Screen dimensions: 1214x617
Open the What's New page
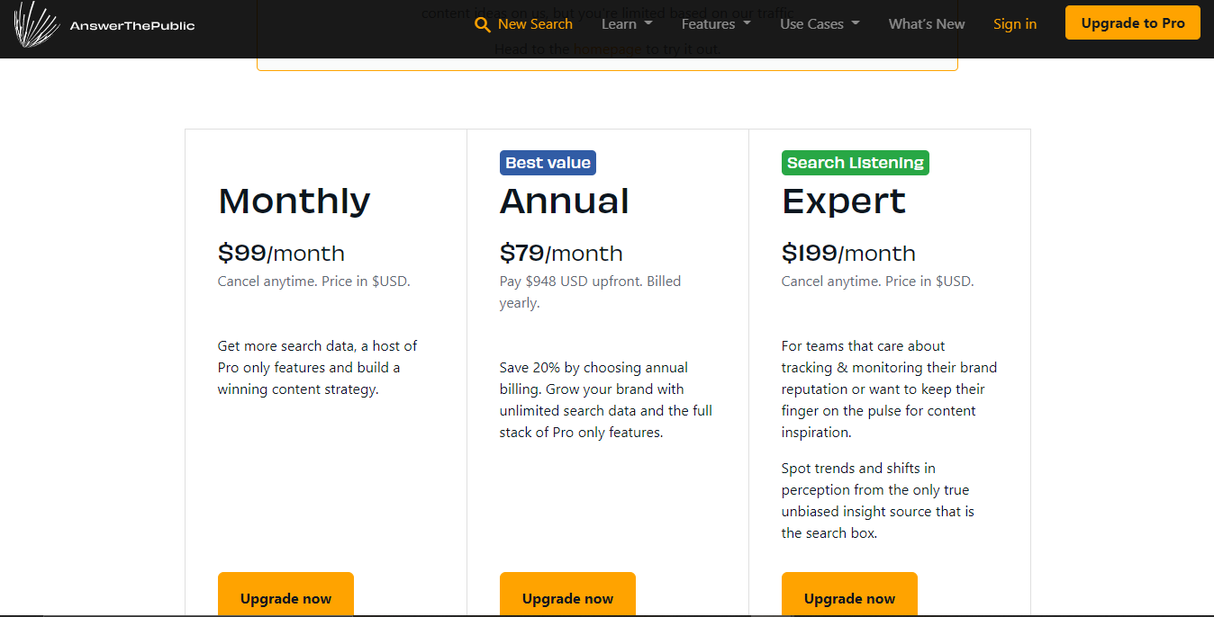click(927, 24)
